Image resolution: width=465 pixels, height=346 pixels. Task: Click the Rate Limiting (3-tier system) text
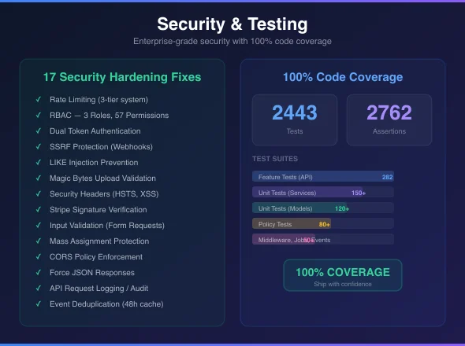pos(99,100)
